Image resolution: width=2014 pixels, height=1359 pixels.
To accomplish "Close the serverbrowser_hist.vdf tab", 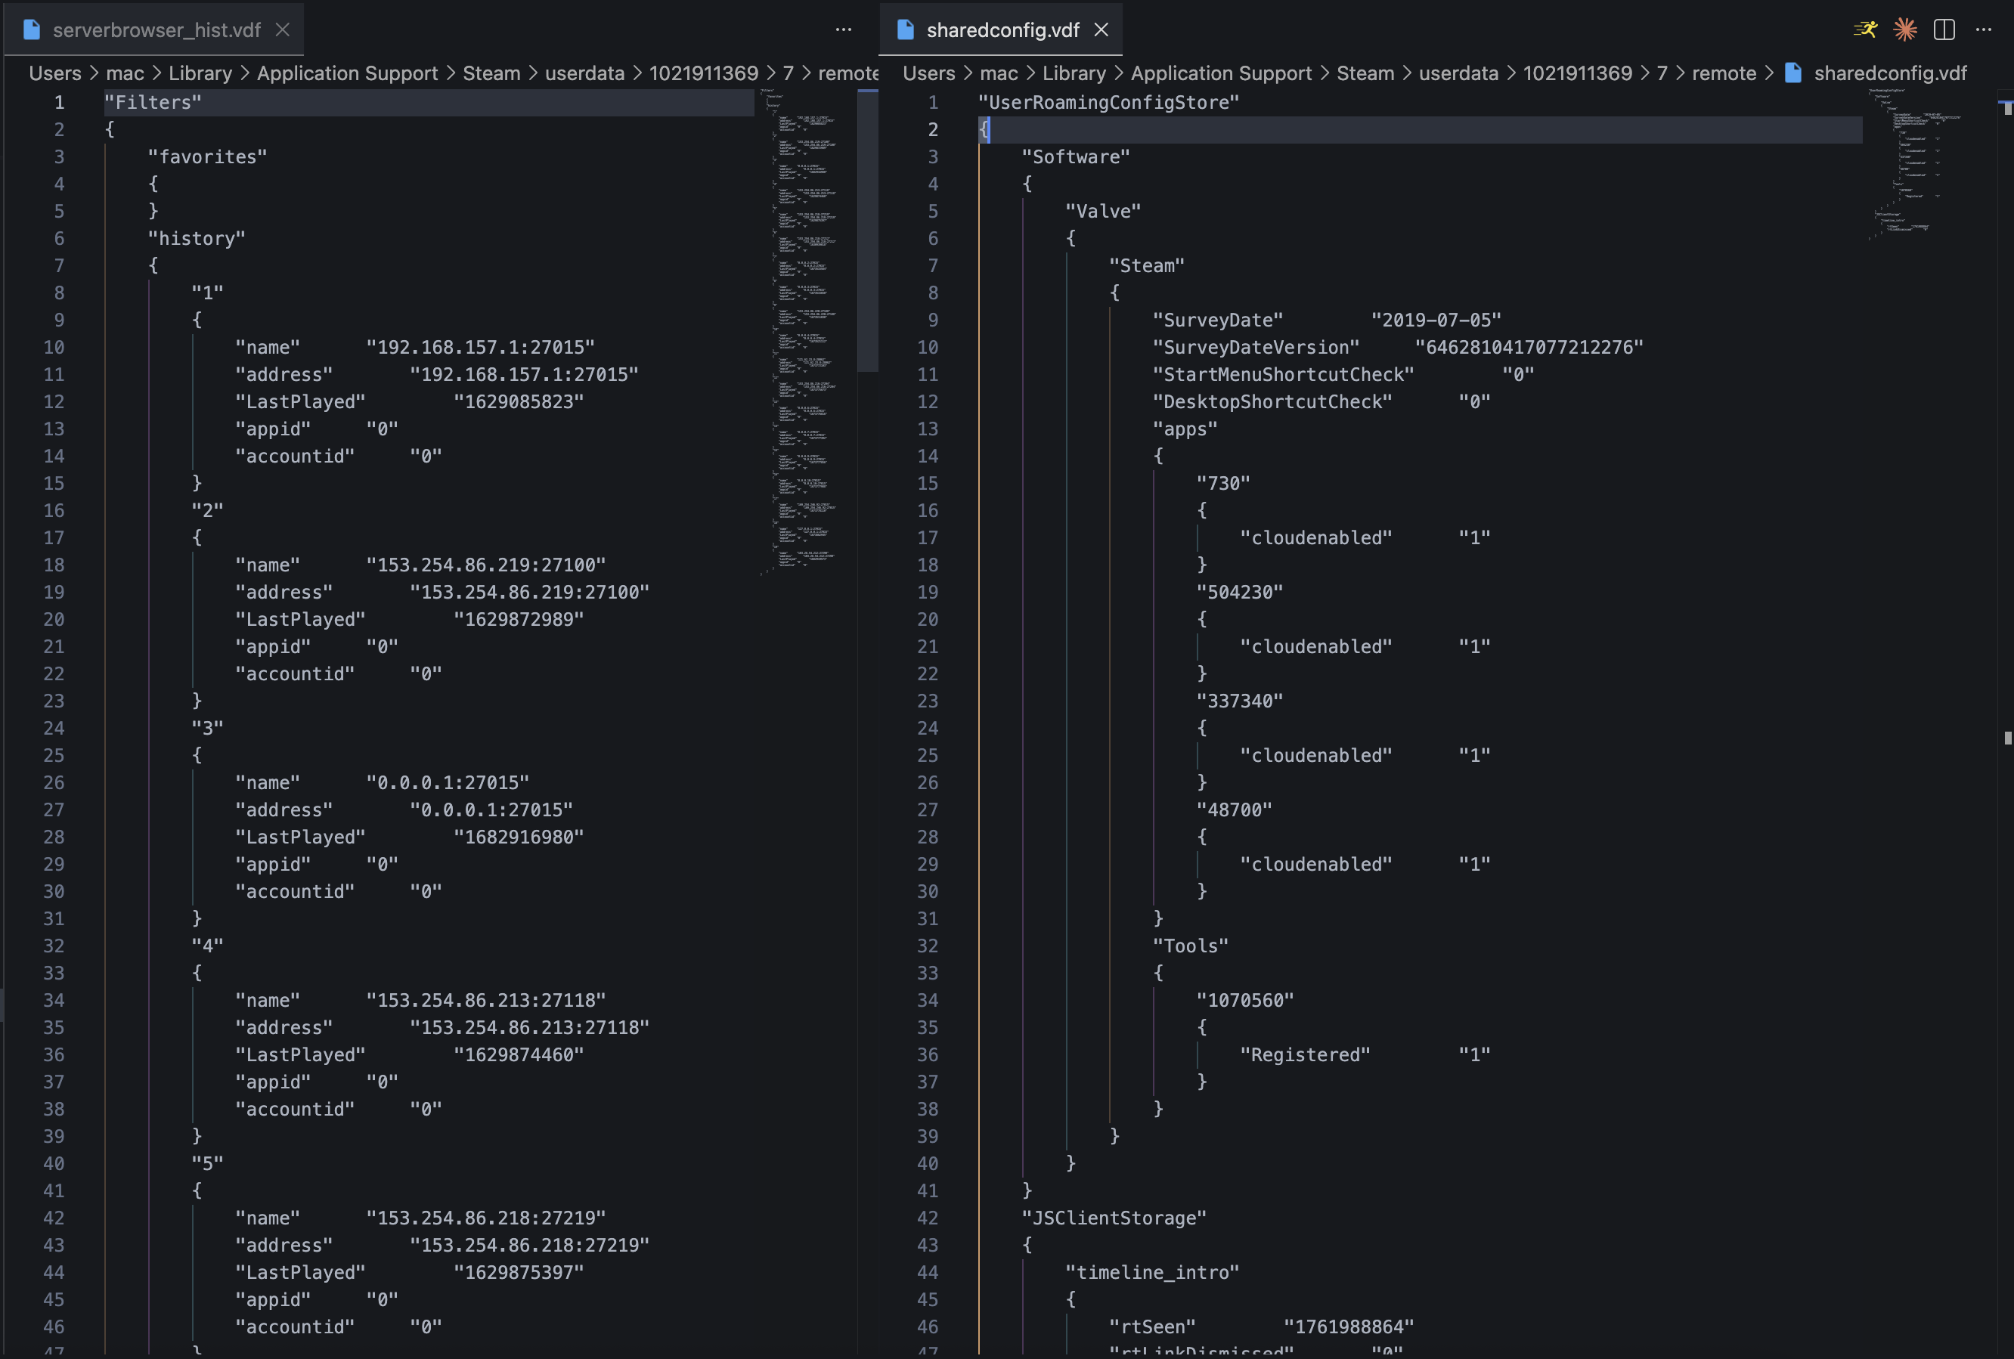I will pos(283,29).
